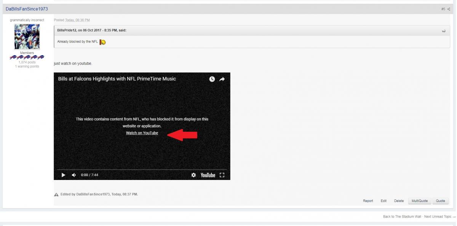Click the Bills helmet rating pips
457x226 pixels.
[27, 57]
